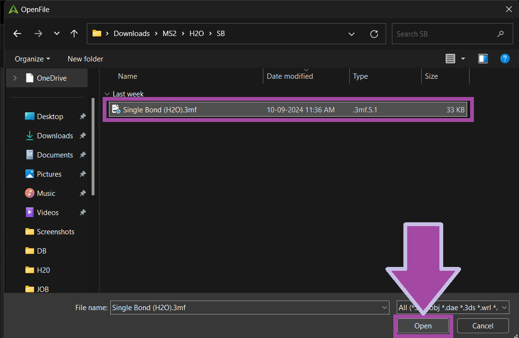Open recent locations dropdown chevron
This screenshot has width=519, height=338.
click(x=57, y=34)
